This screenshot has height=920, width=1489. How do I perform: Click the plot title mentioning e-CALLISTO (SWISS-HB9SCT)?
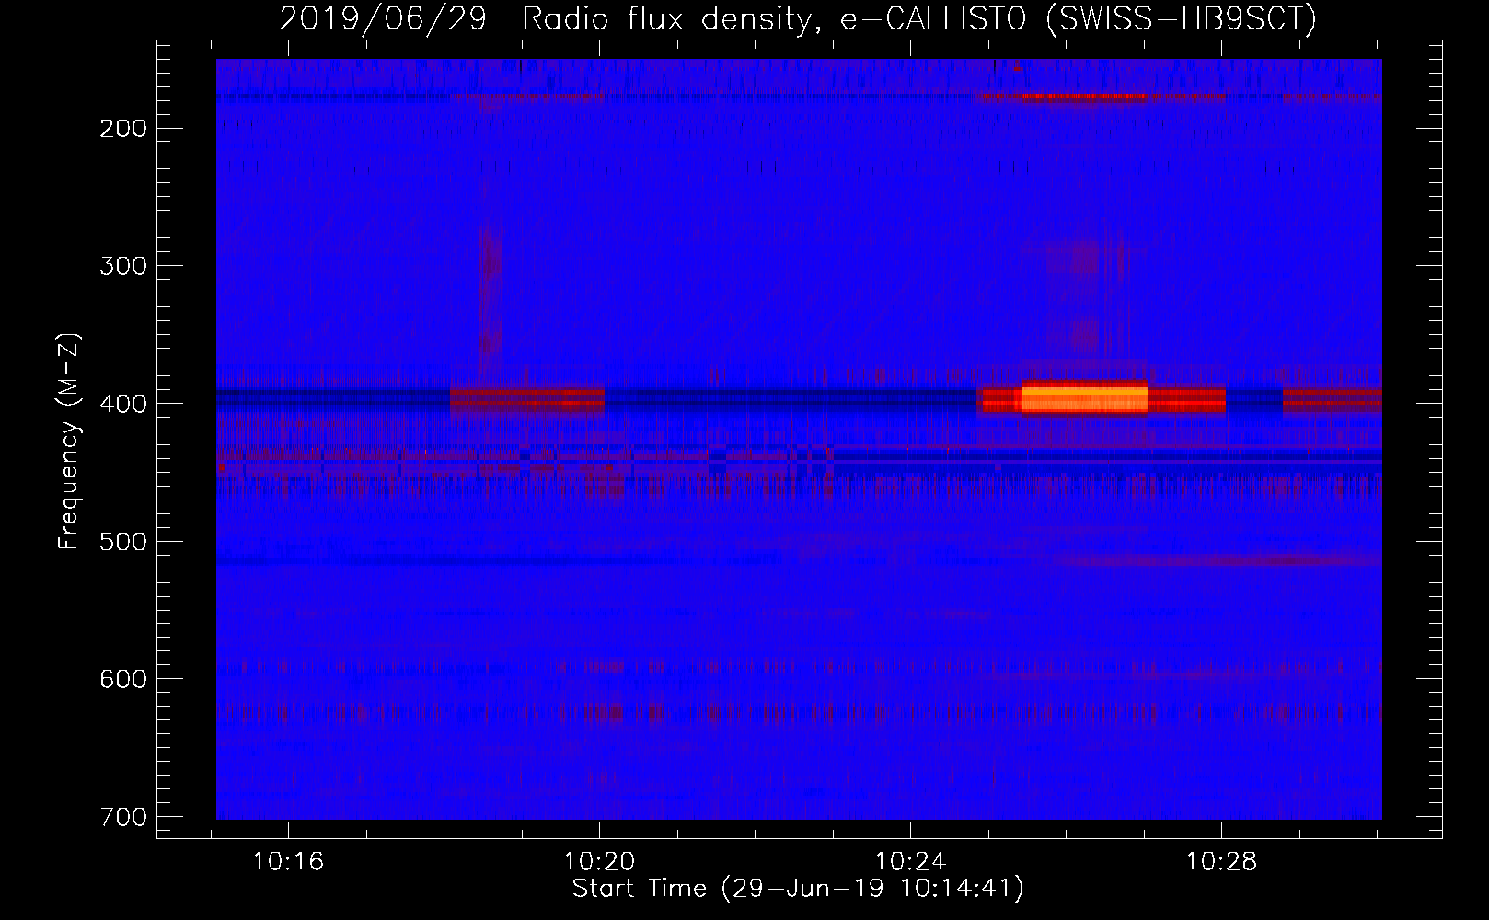coord(798,18)
